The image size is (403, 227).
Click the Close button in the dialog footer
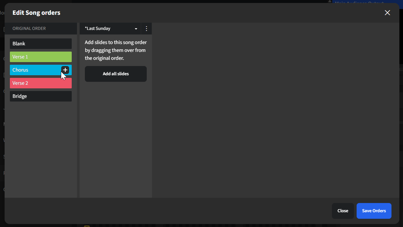click(343, 211)
